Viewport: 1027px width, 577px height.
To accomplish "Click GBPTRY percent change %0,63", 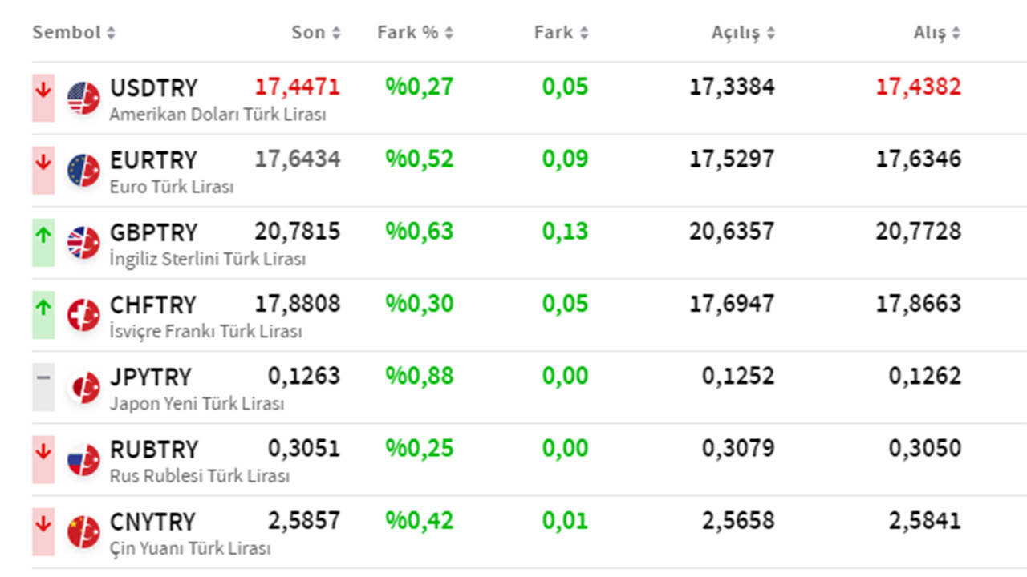I will (420, 232).
